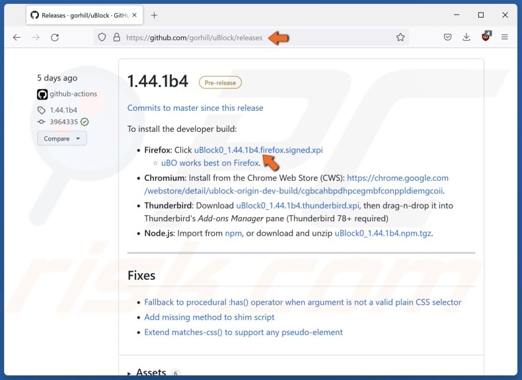
Task: Open Fallback to procedural :has() operator fix
Action: pyautogui.click(x=303, y=302)
